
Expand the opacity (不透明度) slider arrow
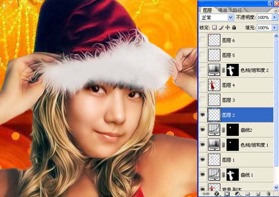[274, 17]
